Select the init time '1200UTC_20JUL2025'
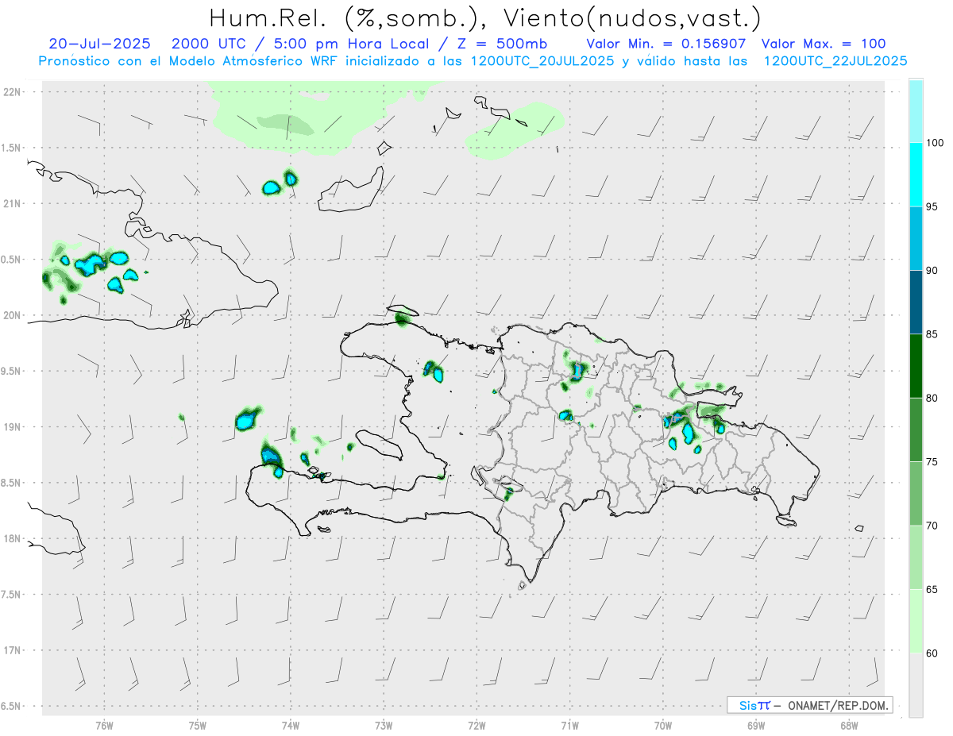This screenshot has height=736, width=953. coord(542,61)
